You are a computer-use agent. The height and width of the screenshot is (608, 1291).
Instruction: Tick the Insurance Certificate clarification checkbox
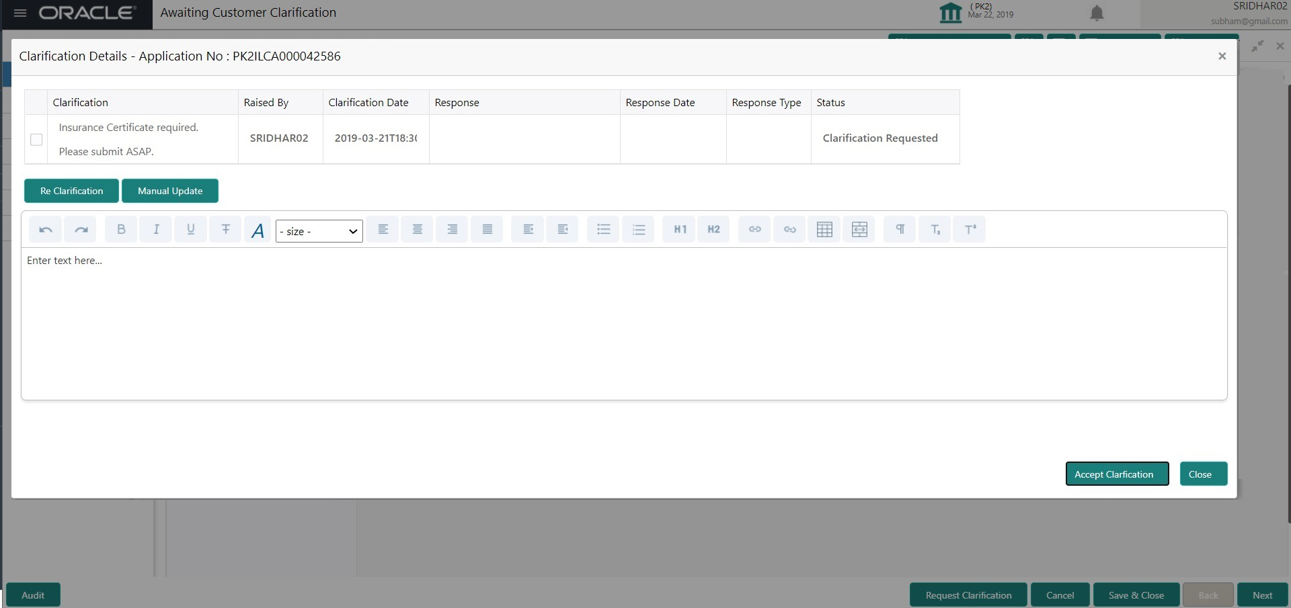[36, 140]
